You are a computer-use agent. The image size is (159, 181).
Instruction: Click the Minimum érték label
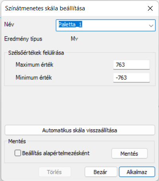(x=34, y=78)
